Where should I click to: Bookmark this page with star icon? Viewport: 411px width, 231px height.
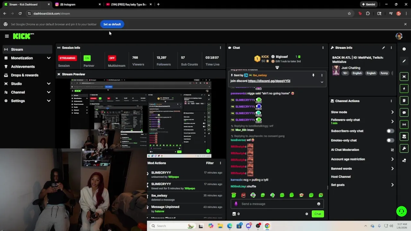349,13
